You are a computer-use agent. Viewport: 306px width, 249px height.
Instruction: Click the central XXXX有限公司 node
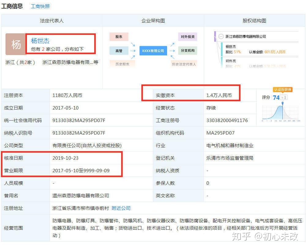point(153,51)
